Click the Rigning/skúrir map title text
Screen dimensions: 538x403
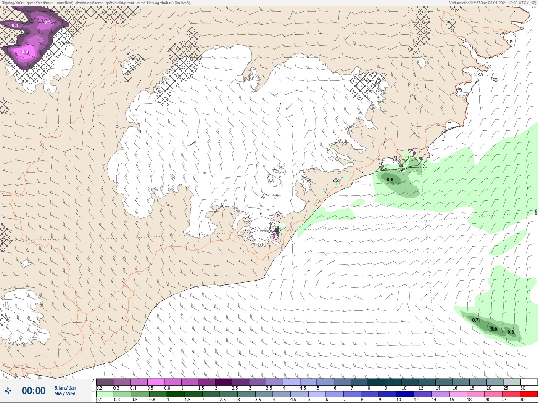coord(95,3)
